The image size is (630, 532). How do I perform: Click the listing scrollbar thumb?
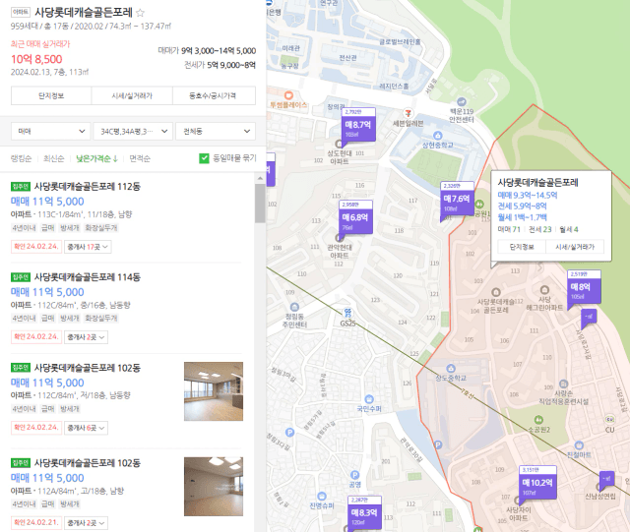pyautogui.click(x=260, y=204)
